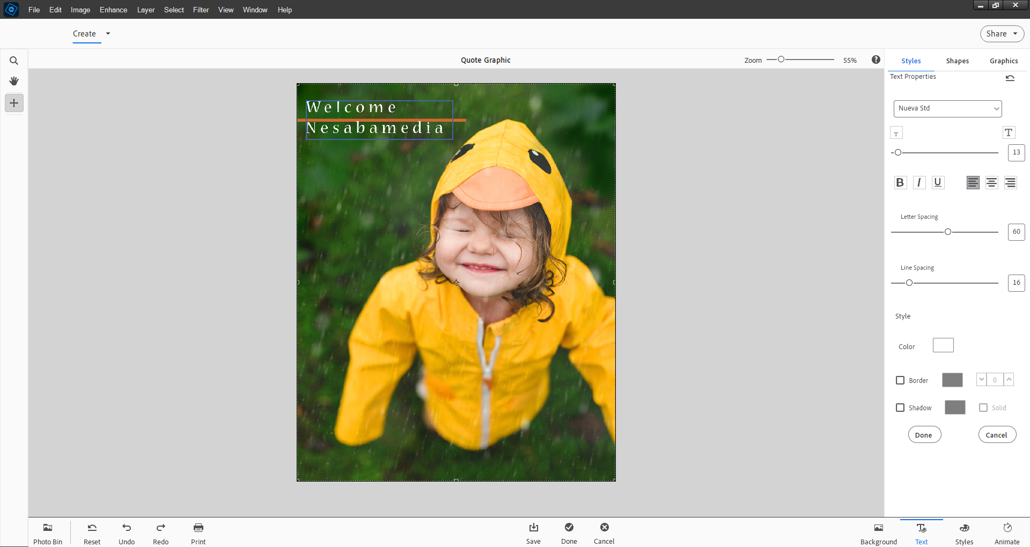
Task: Adjust the Zoom slider handle
Action: tap(781, 60)
